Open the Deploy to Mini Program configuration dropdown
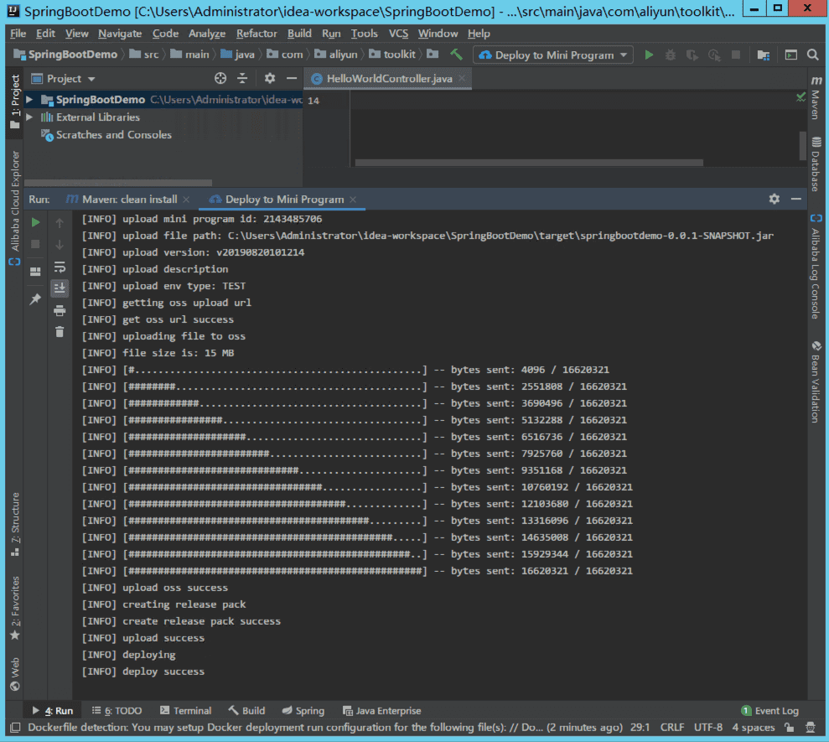 pos(553,55)
